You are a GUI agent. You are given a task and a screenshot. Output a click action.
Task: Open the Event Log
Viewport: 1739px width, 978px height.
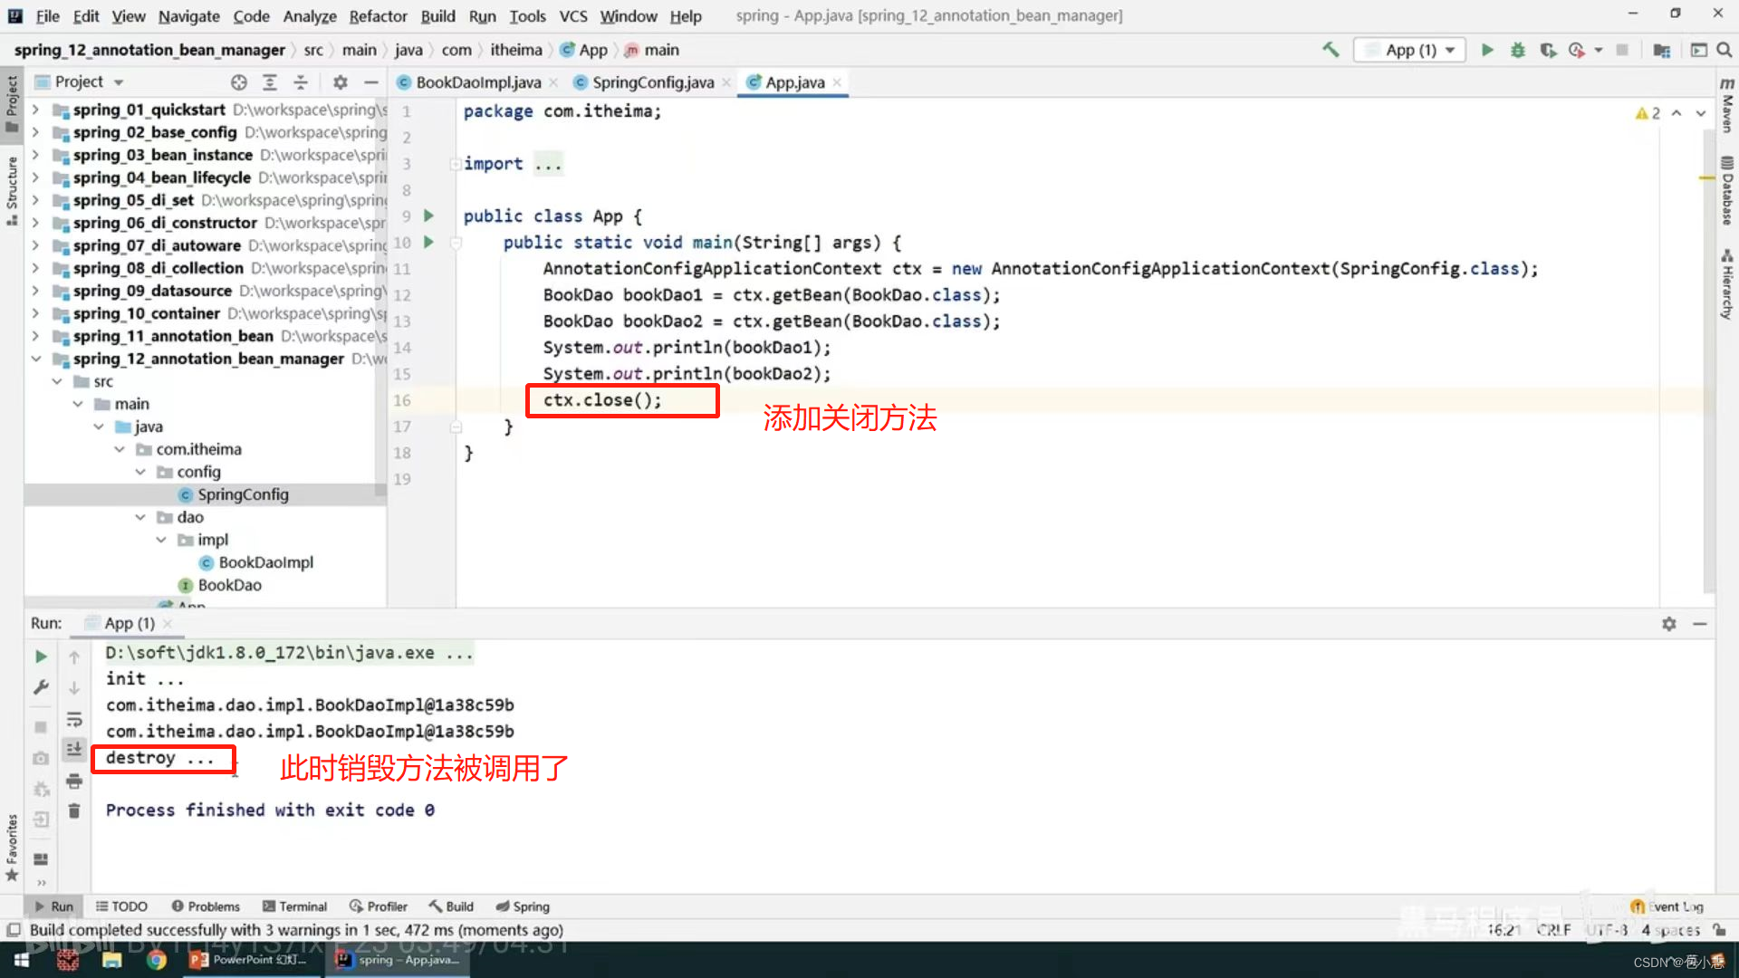pyautogui.click(x=1667, y=906)
